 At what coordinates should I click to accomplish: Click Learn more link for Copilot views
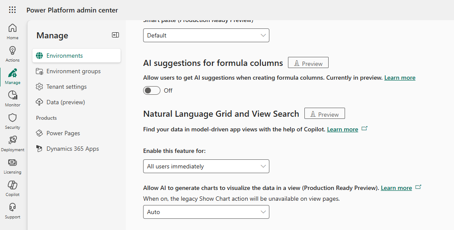pyautogui.click(x=342, y=129)
